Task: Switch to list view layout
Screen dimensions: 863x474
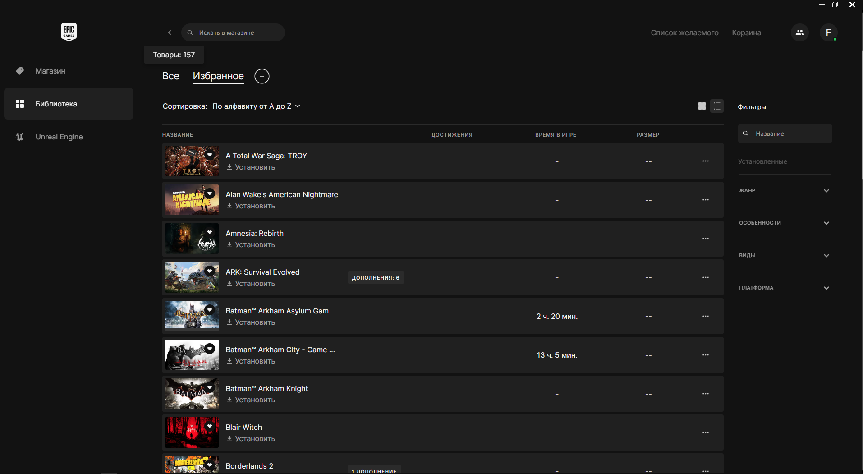Action: tap(717, 106)
